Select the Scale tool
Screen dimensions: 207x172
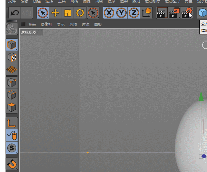click(68, 13)
